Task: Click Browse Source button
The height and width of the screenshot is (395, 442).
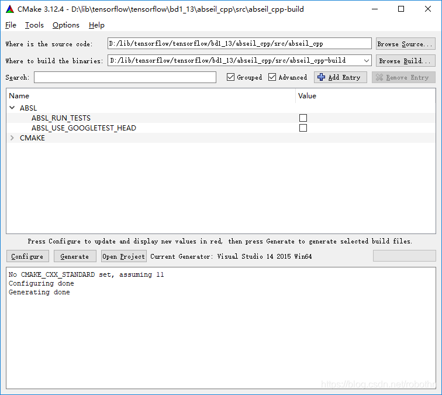Action: 405,44
